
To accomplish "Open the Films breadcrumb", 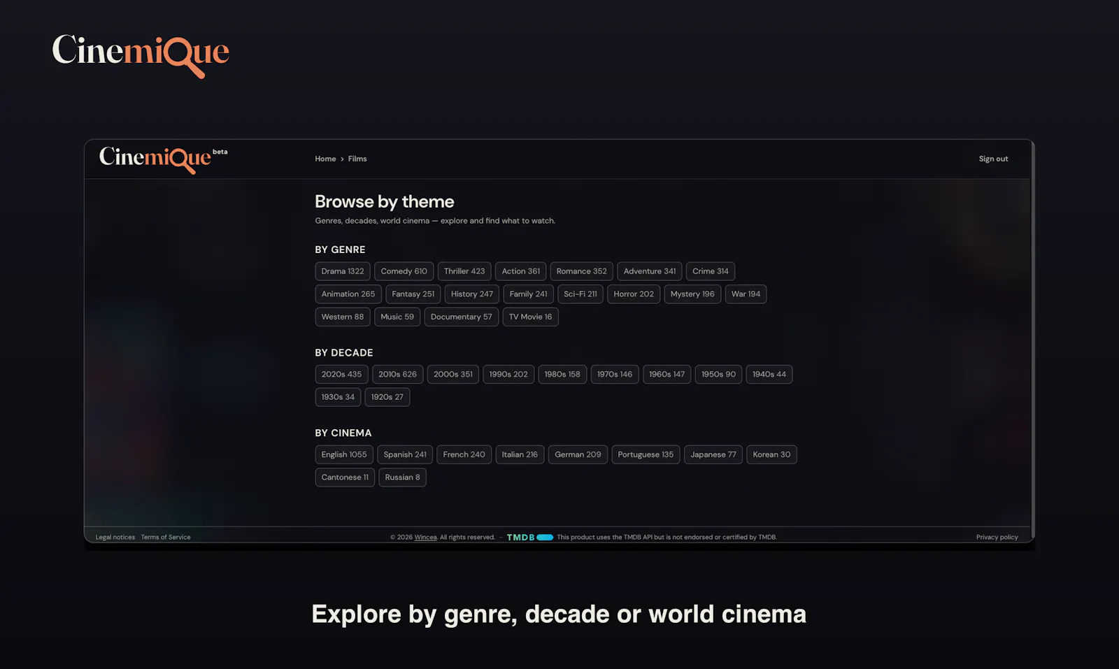I will point(357,159).
